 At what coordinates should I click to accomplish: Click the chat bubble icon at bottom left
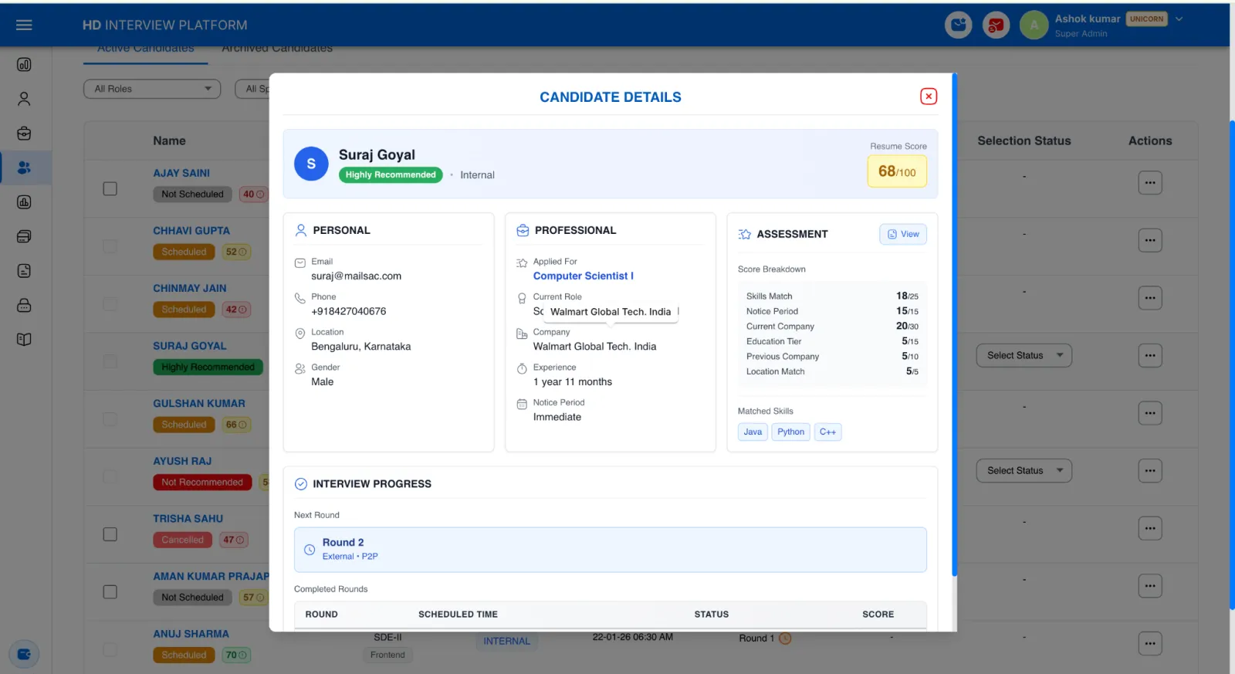[x=24, y=654]
